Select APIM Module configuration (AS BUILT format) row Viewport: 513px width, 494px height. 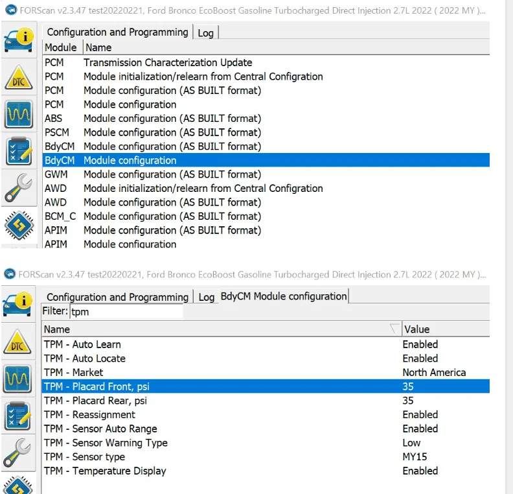click(x=266, y=230)
